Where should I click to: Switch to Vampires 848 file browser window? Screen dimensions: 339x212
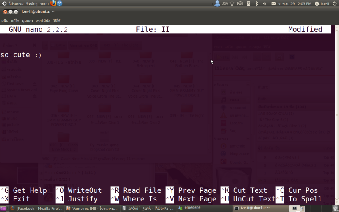(92, 209)
